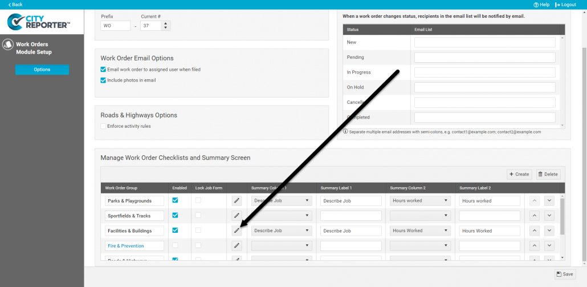Viewport: 587px width, 287px height.
Task: Go Back using top-left link
Action: point(15,5)
